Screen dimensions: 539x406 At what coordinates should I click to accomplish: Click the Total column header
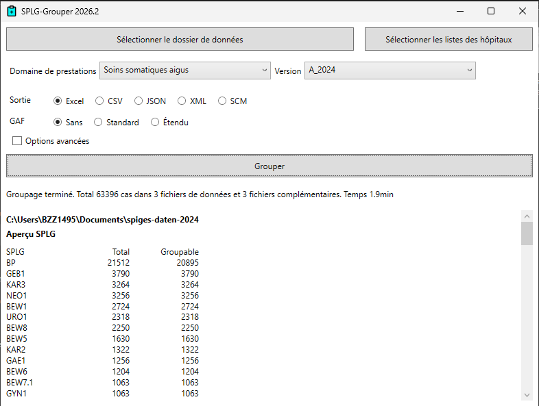tap(121, 252)
